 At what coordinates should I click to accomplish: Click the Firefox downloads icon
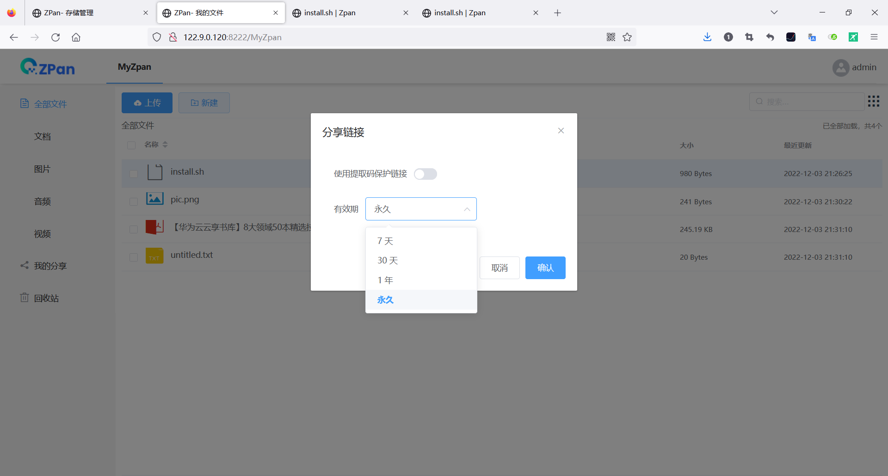707,37
